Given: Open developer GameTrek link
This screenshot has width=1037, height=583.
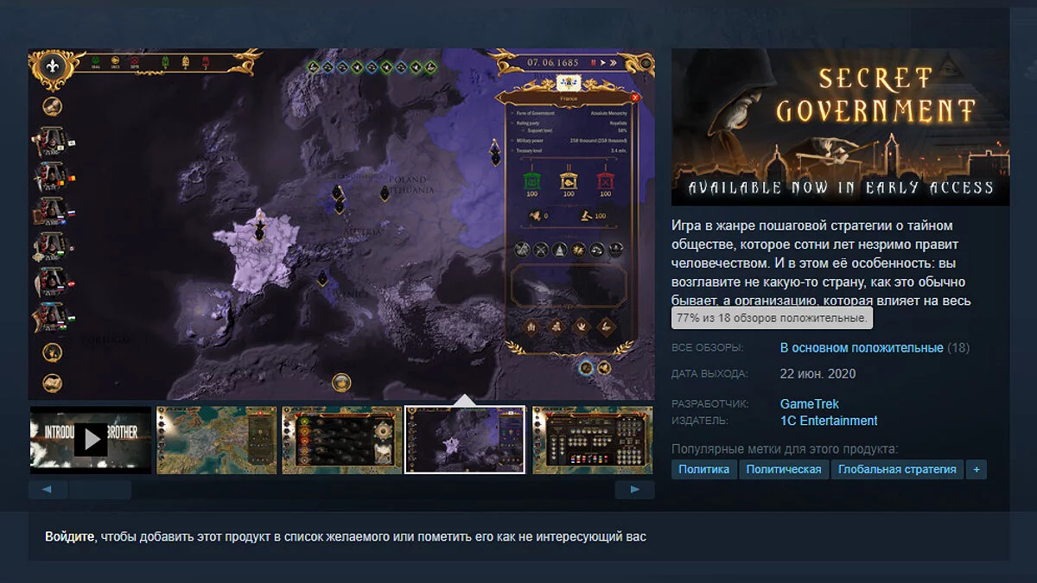Looking at the screenshot, I should click(810, 403).
